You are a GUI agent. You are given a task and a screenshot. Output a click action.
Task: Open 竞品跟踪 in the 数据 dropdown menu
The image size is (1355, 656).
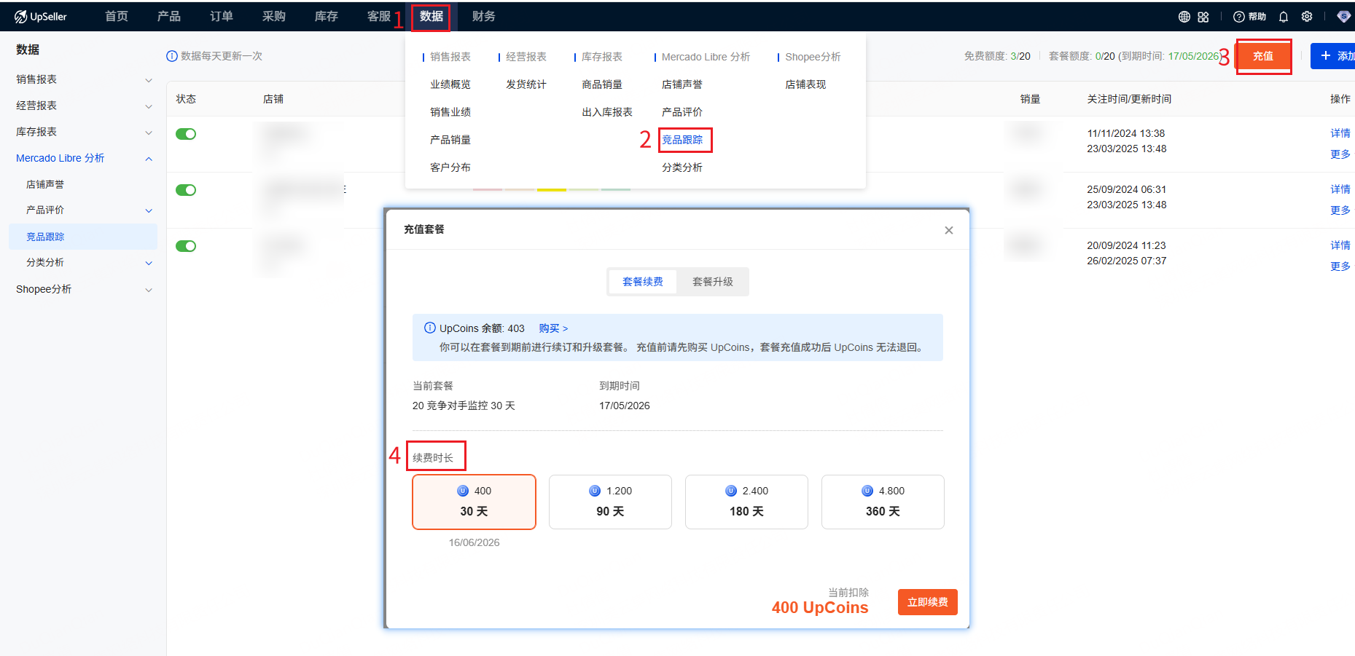pos(682,140)
